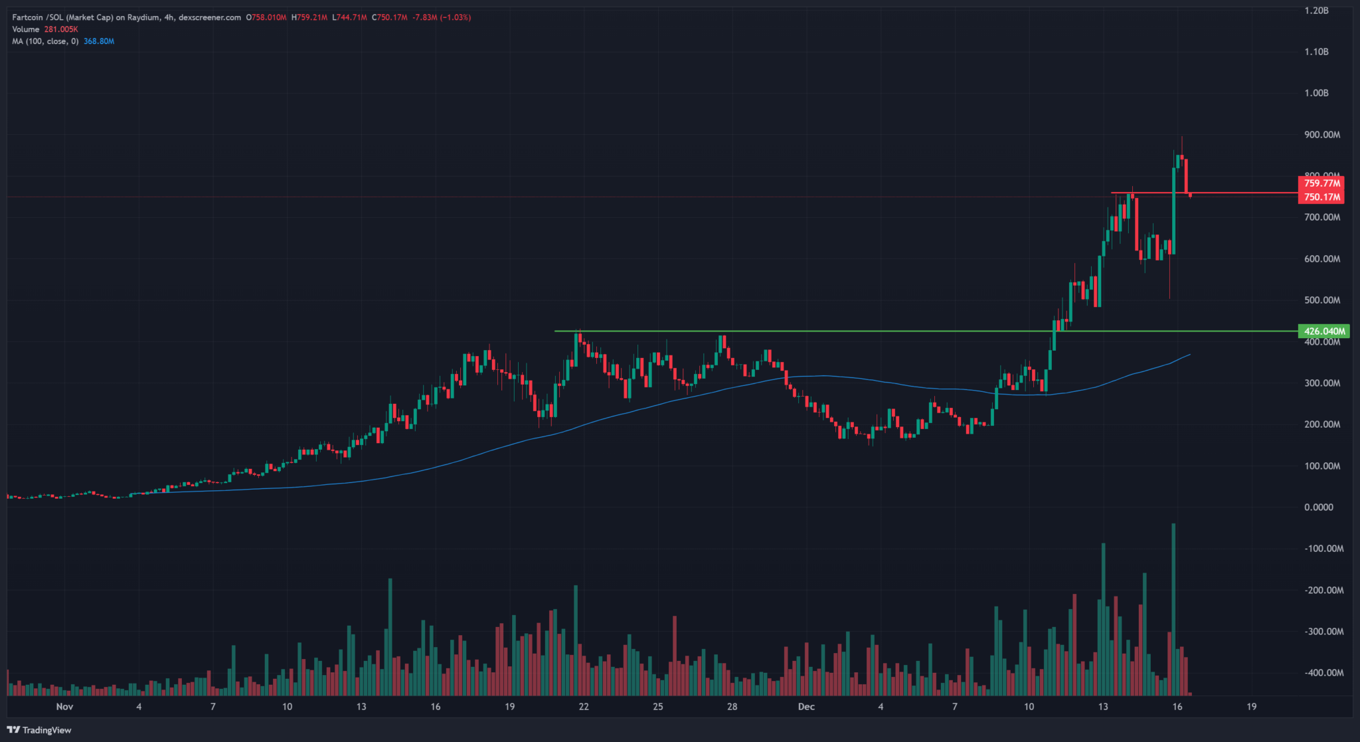Click the red 759.77M price tag
The height and width of the screenshot is (742, 1360).
1321,183
